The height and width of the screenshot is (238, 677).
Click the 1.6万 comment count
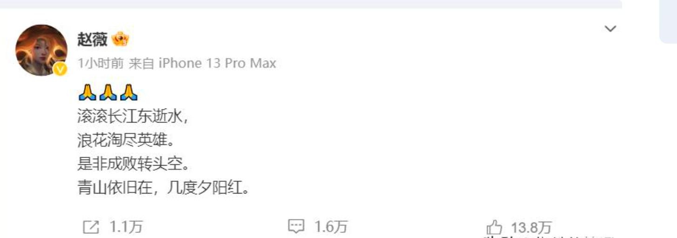[x=331, y=227]
